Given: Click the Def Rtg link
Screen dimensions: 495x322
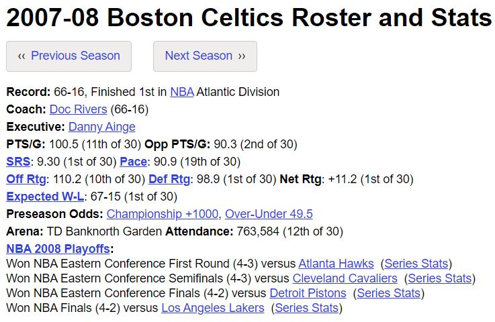Looking at the screenshot, I should click(169, 179).
